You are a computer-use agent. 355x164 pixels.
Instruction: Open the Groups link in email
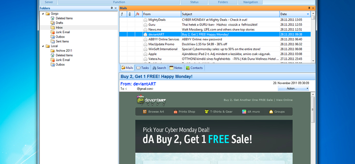277,112
